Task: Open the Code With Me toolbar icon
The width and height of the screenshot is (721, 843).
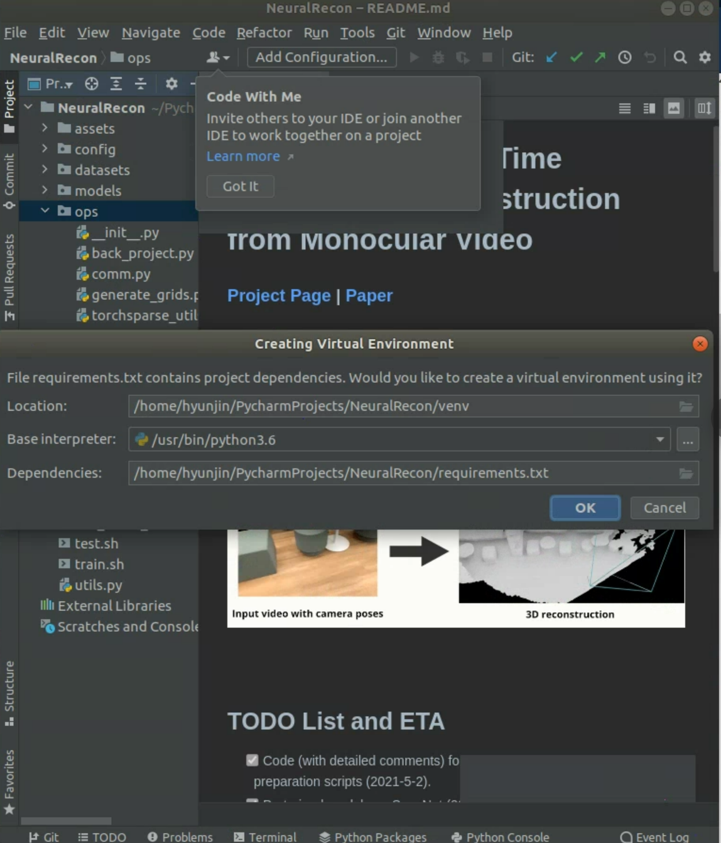Action: (217, 57)
